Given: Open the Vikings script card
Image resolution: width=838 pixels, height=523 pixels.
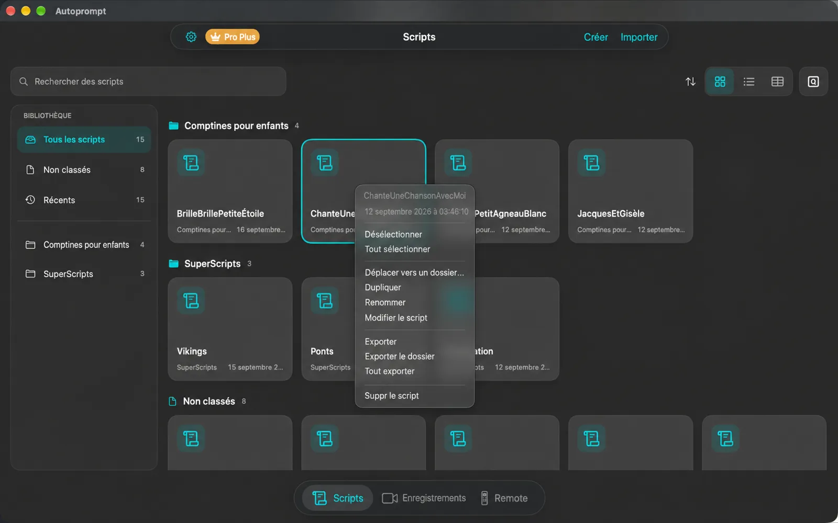Looking at the screenshot, I should point(230,329).
